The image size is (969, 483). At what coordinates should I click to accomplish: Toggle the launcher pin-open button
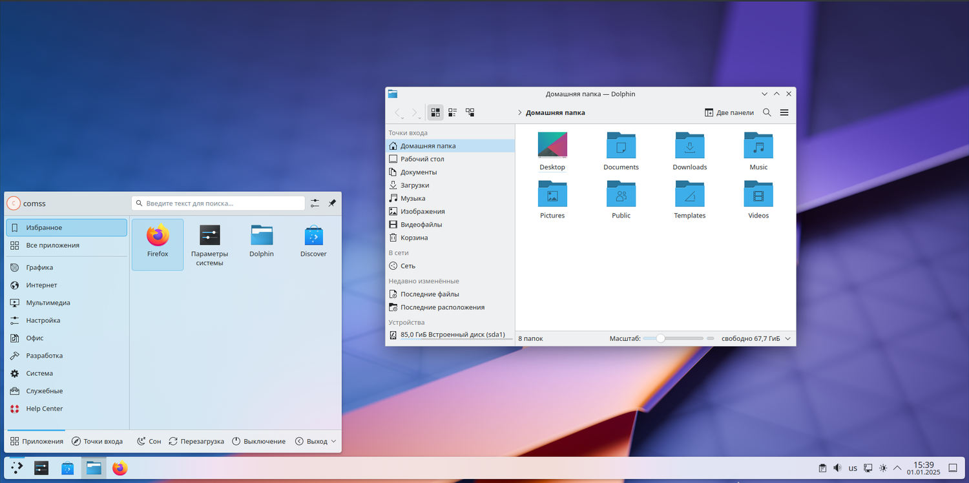[332, 203]
